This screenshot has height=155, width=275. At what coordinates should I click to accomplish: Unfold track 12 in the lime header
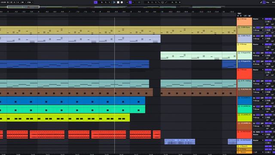tap(239, 115)
